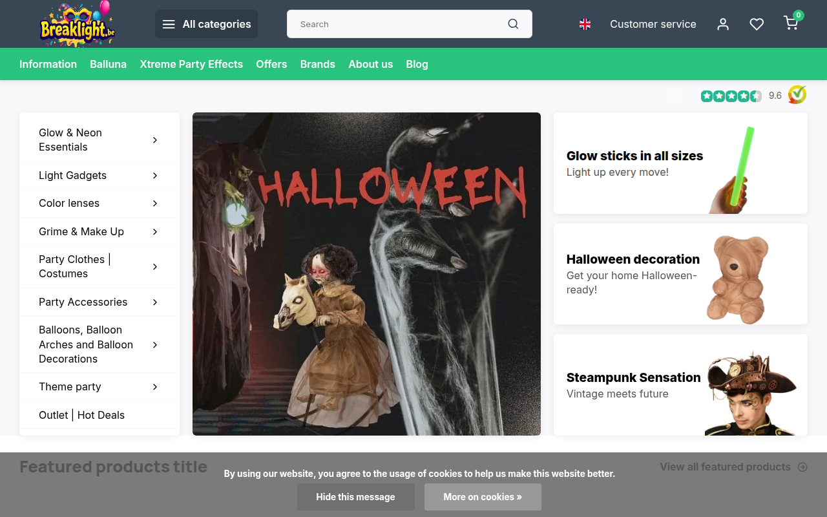
Task: Hide the cookie message
Action: [x=355, y=497]
